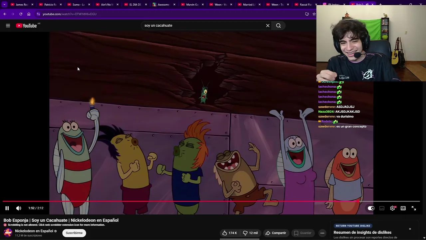Open player settings gear
Screen dimensions: 426x240
tap(393, 208)
